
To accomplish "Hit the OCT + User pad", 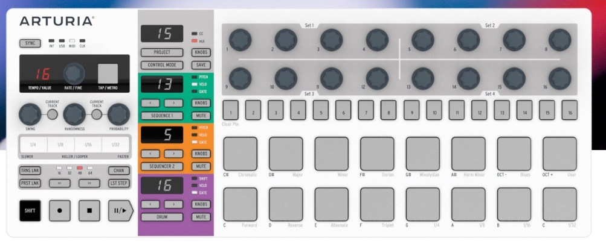I will pos(559,154).
